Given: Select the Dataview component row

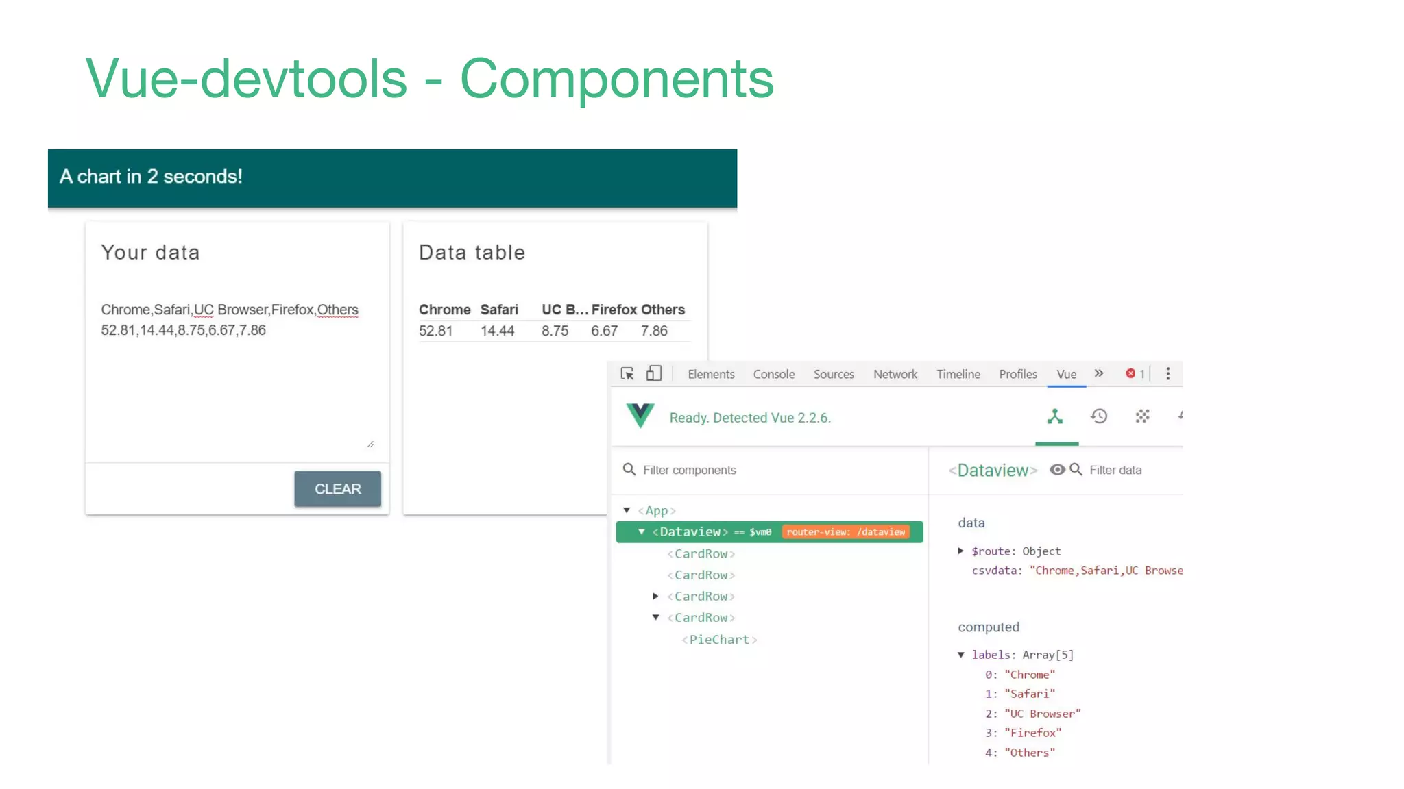Looking at the screenshot, I should (x=769, y=531).
